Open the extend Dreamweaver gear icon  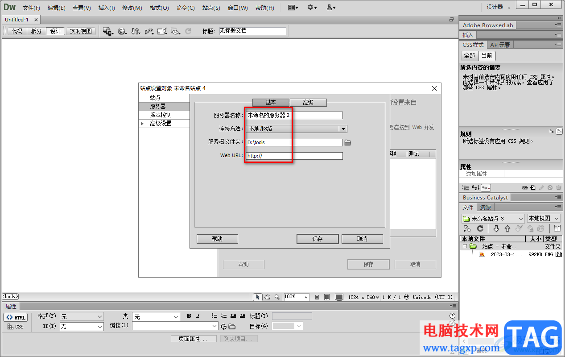point(312,8)
